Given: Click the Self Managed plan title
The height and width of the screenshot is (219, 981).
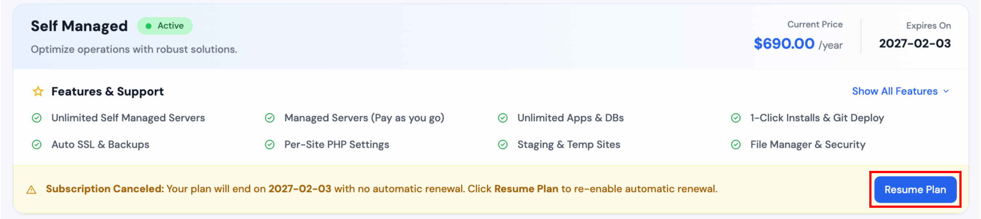Looking at the screenshot, I should pyautogui.click(x=79, y=26).
